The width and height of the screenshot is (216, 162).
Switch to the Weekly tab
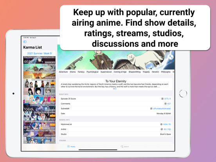[71, 146]
